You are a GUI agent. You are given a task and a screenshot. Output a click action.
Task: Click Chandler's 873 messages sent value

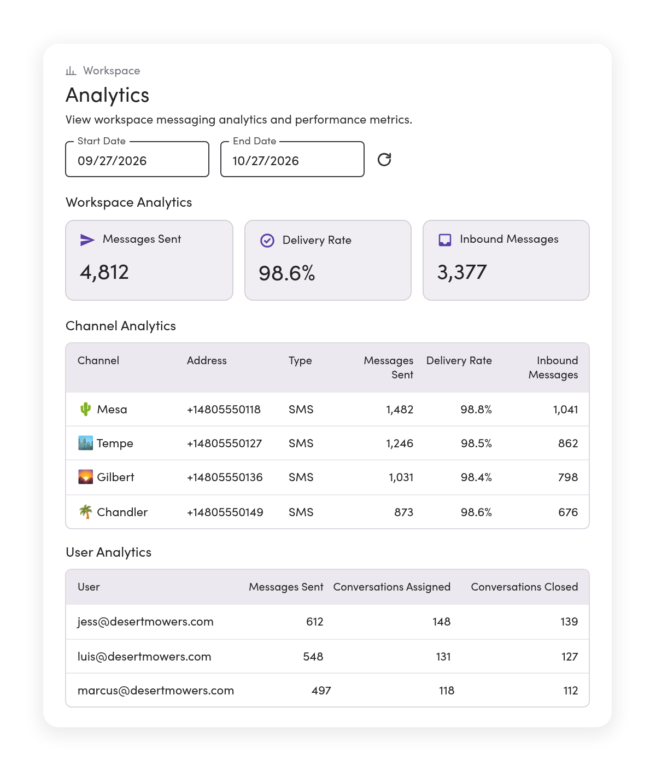coord(404,512)
